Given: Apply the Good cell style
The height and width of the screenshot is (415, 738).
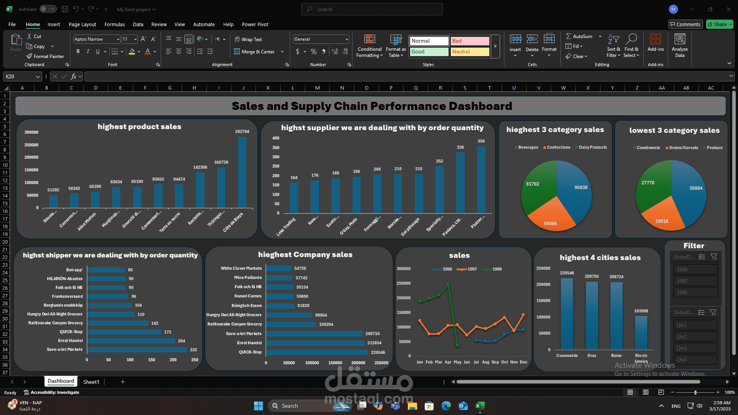Looking at the screenshot, I should [429, 52].
